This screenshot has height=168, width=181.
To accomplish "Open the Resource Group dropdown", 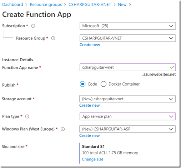I will coord(128,38).
